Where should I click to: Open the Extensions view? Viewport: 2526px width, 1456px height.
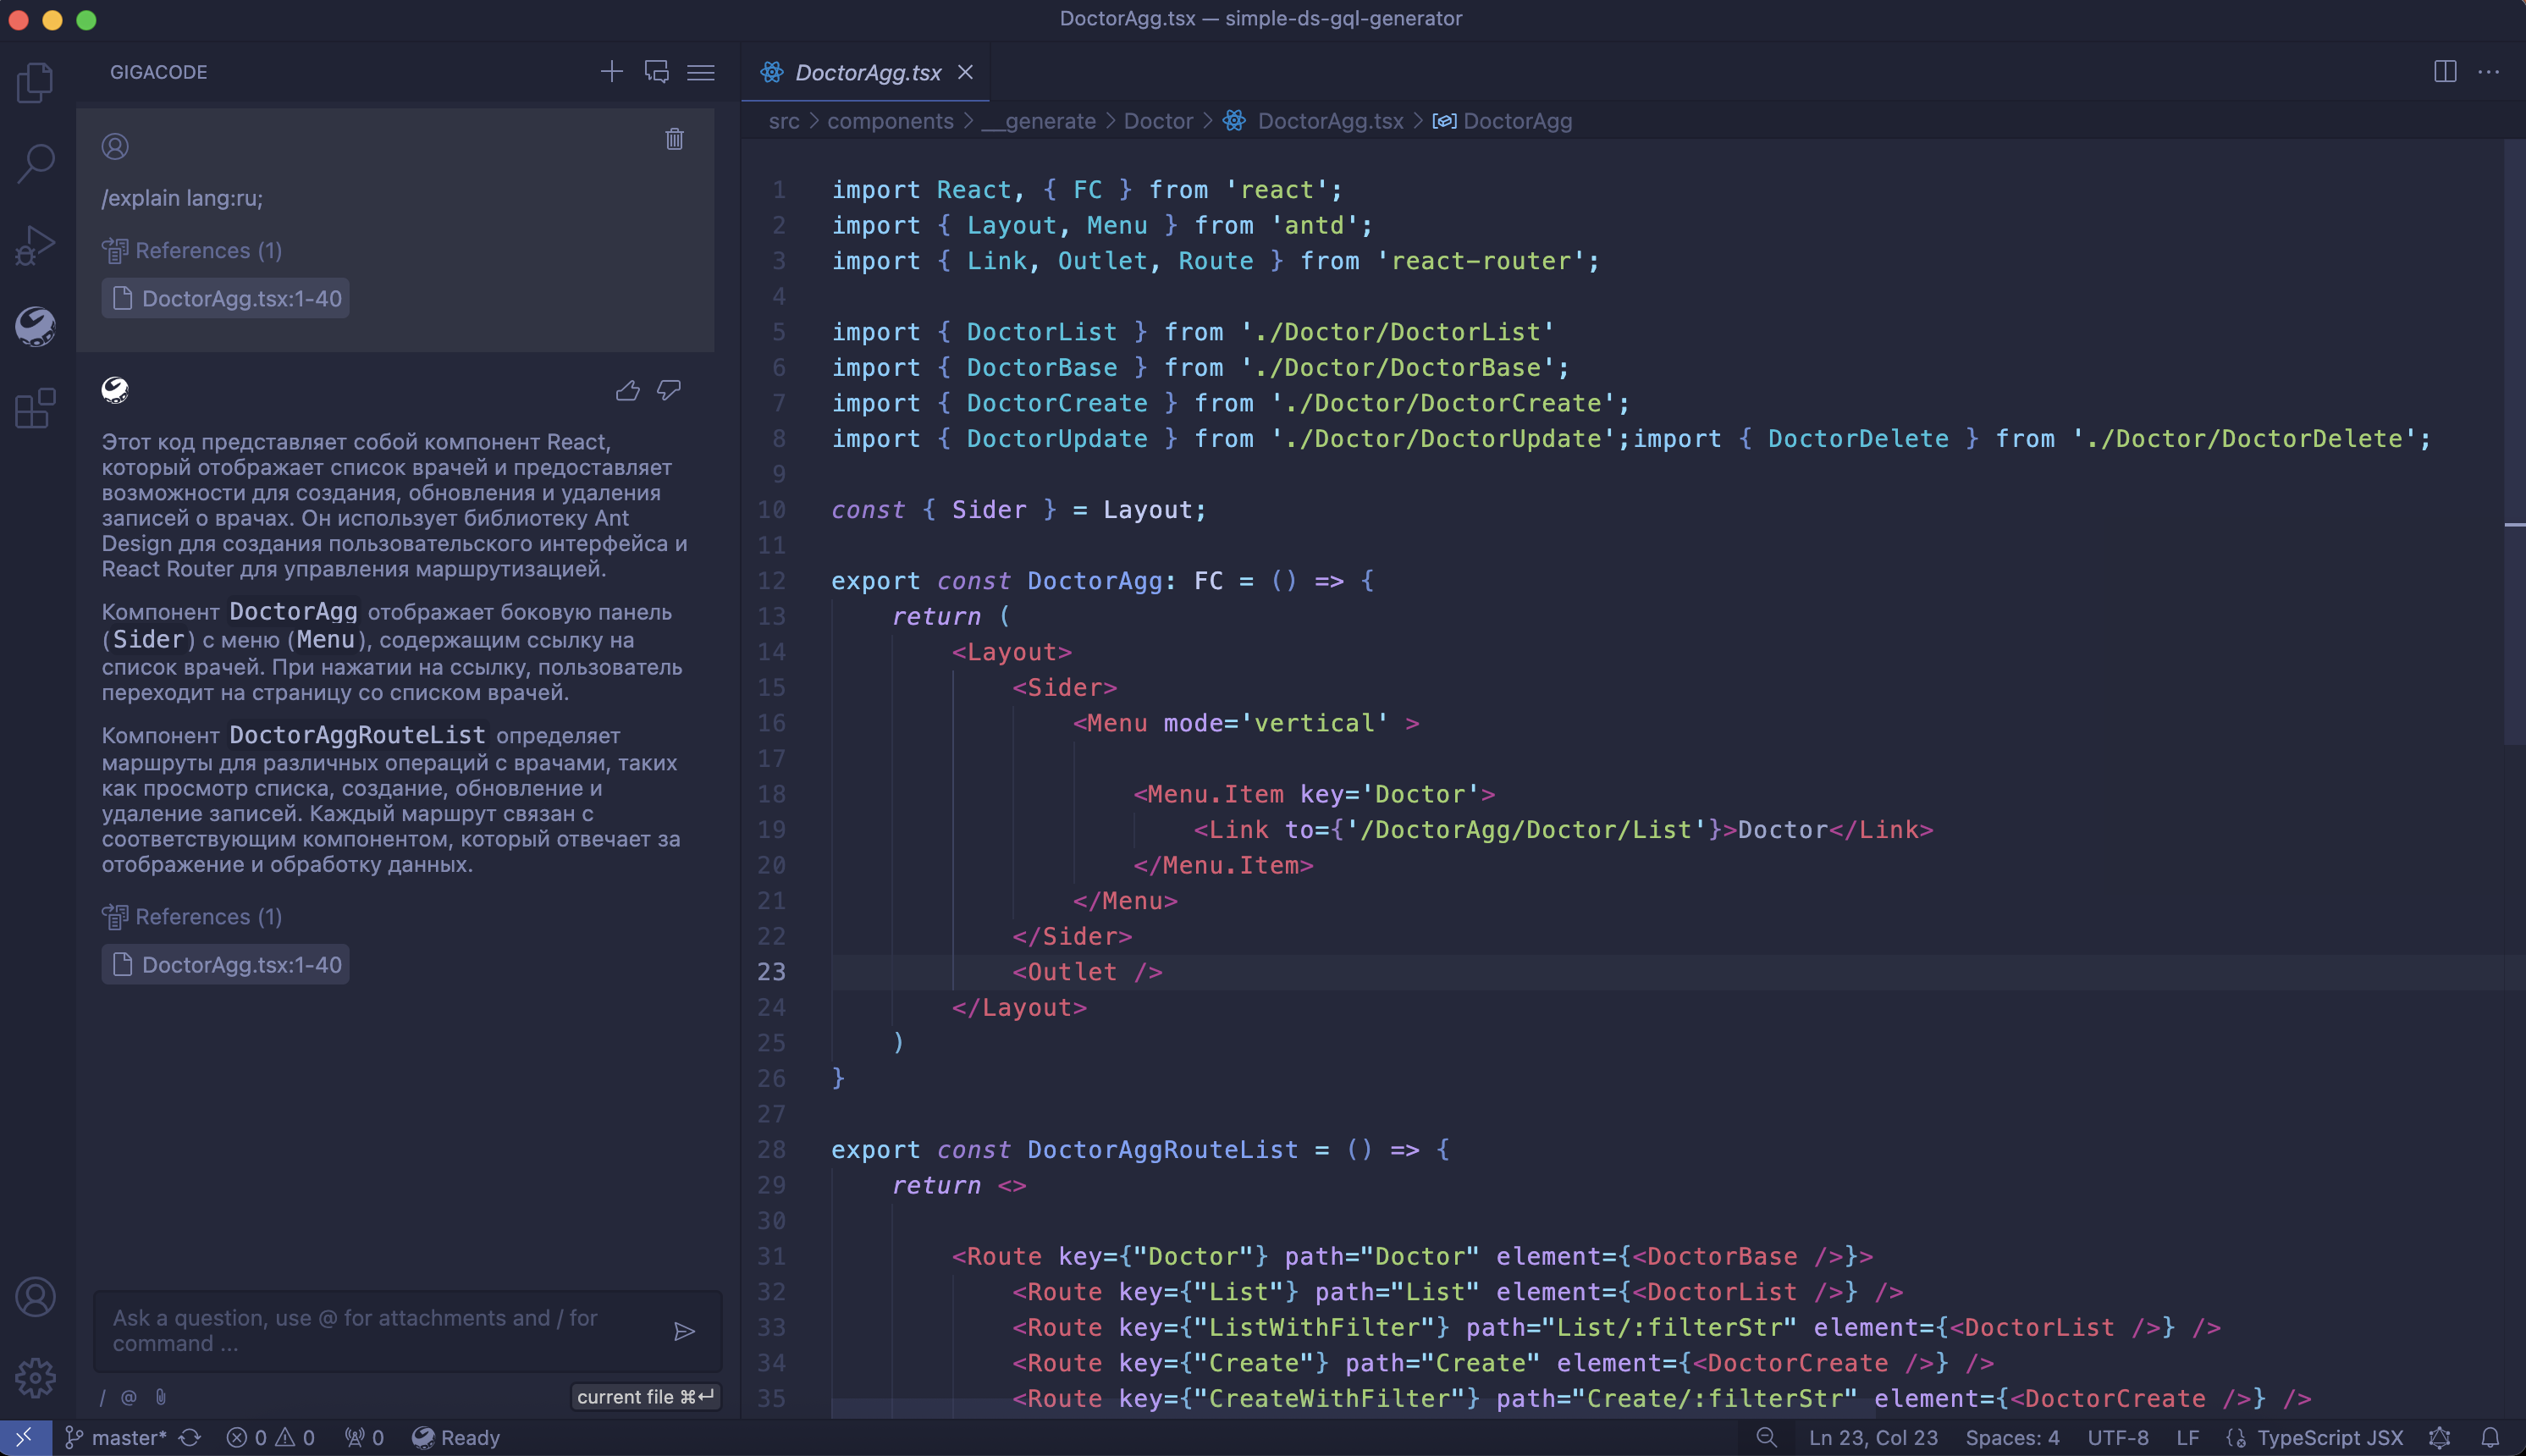tap(36, 408)
